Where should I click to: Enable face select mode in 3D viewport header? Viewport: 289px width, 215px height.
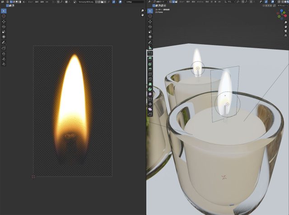tap(177, 2)
